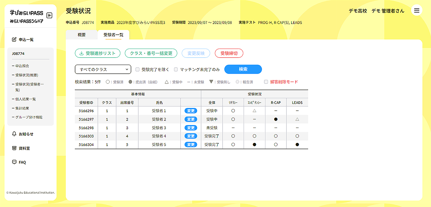Open クラス・番号一括変更

coord(151,53)
